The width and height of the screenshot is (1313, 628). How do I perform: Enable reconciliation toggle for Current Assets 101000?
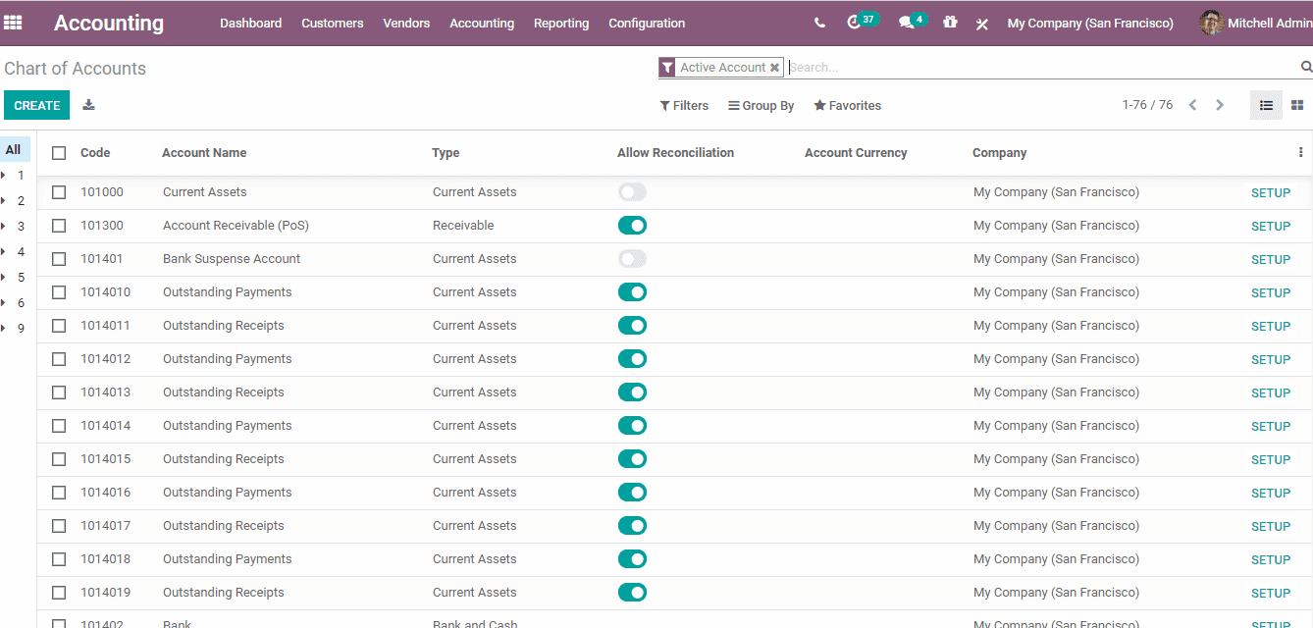click(x=632, y=192)
